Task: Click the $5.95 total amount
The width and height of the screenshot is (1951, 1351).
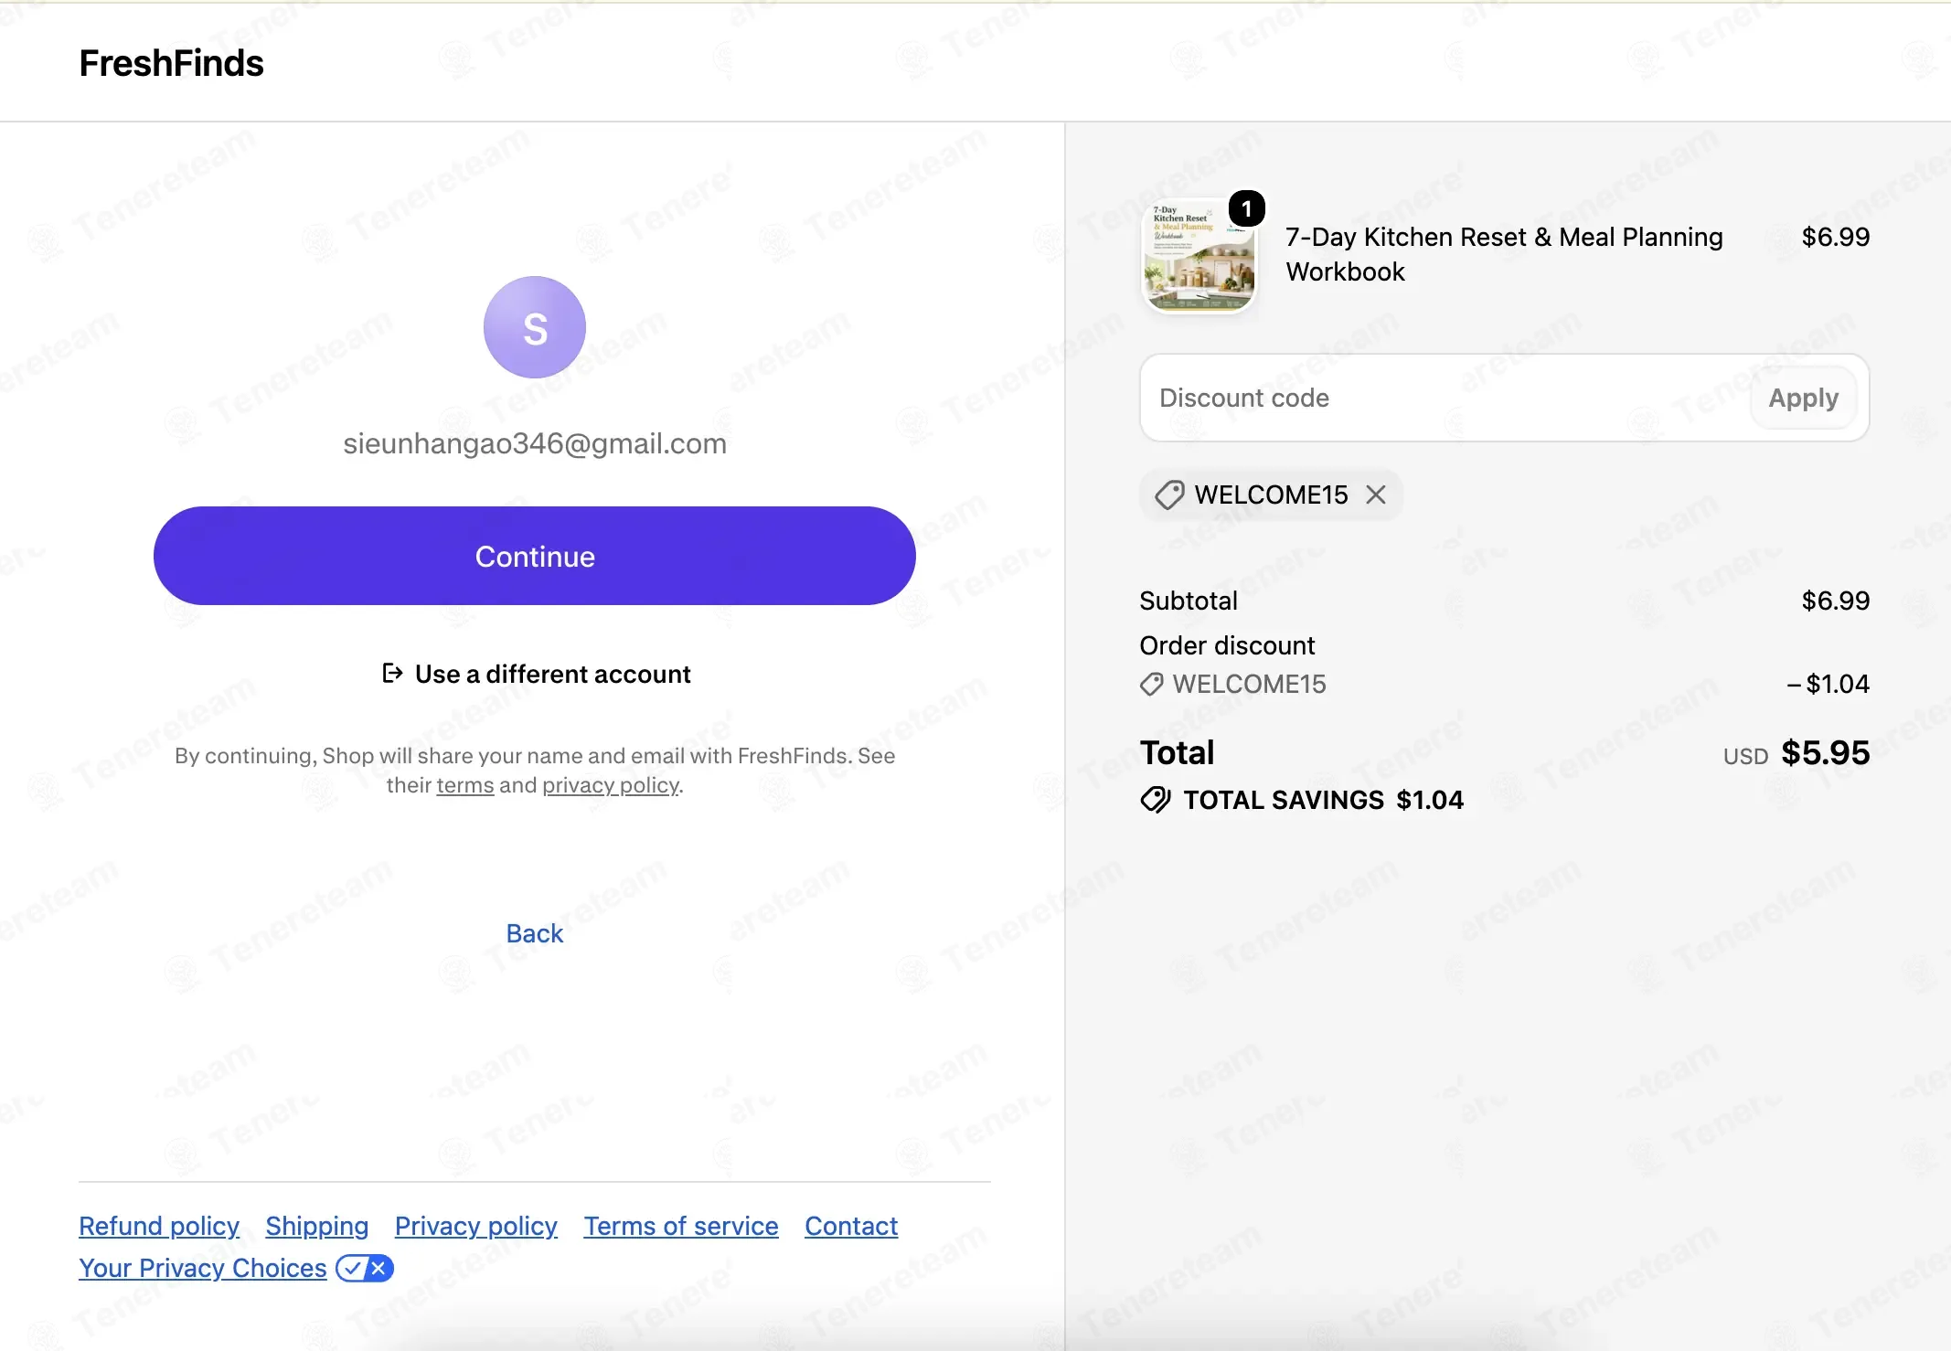Action: (x=1826, y=752)
